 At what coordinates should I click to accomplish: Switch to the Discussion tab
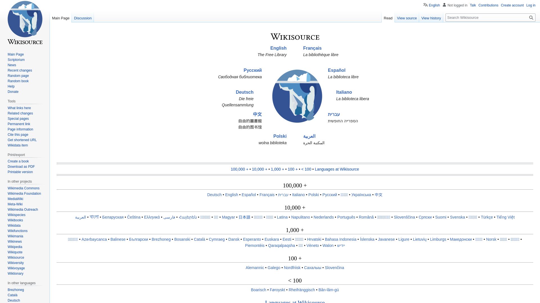(x=83, y=18)
